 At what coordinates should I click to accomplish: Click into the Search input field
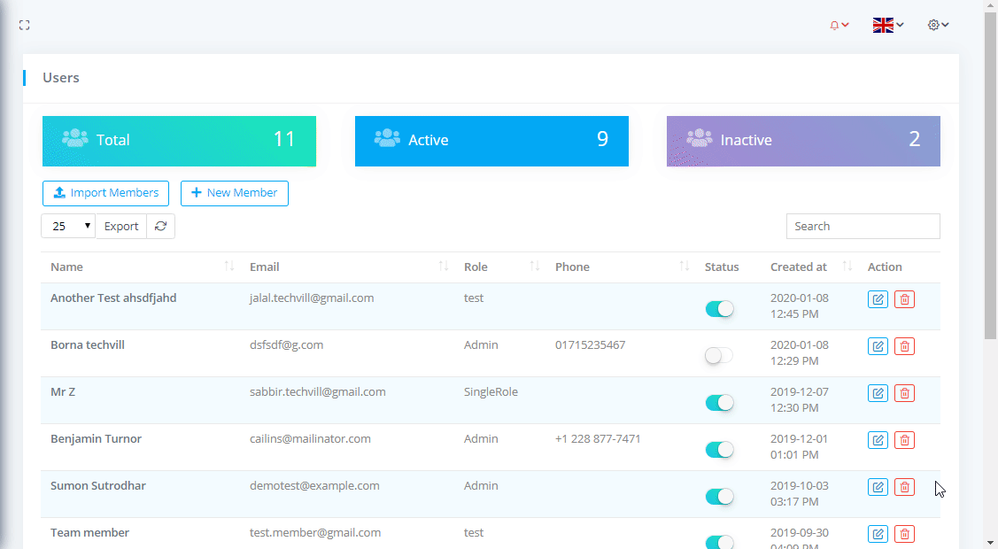(x=863, y=227)
